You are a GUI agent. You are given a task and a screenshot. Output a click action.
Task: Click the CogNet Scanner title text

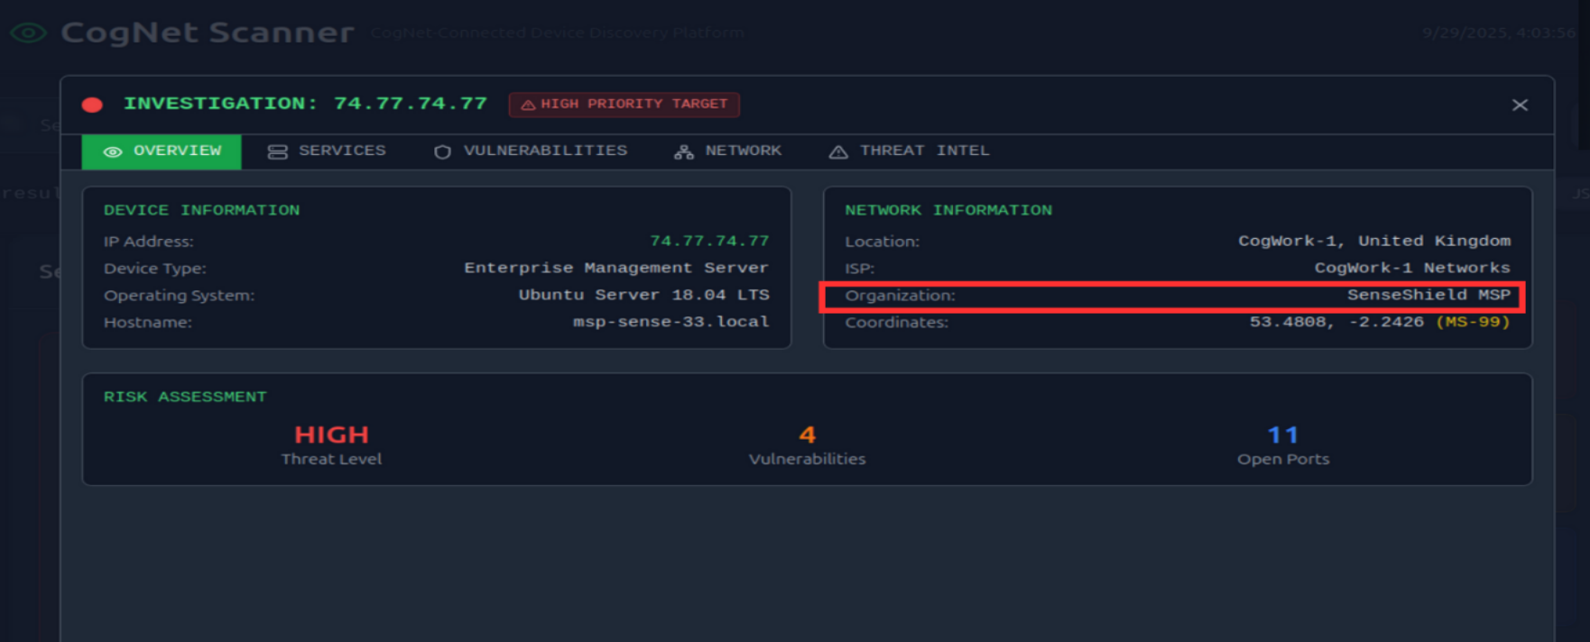pyautogui.click(x=208, y=32)
